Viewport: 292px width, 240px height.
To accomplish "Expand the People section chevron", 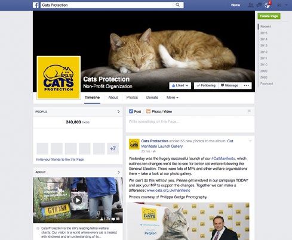I will click(119, 111).
